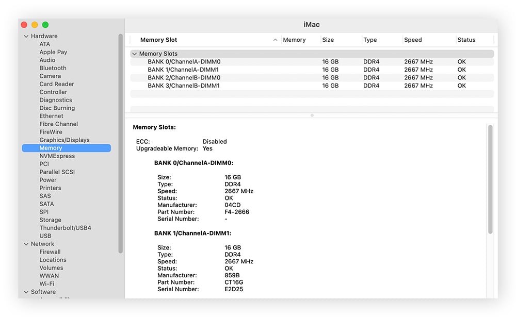Open SATA in the sidebar
This screenshot has height=317, width=516.
tap(47, 204)
